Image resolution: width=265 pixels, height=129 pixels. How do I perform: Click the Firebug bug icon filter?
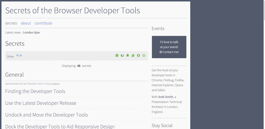pyautogui.click(x=128, y=56)
